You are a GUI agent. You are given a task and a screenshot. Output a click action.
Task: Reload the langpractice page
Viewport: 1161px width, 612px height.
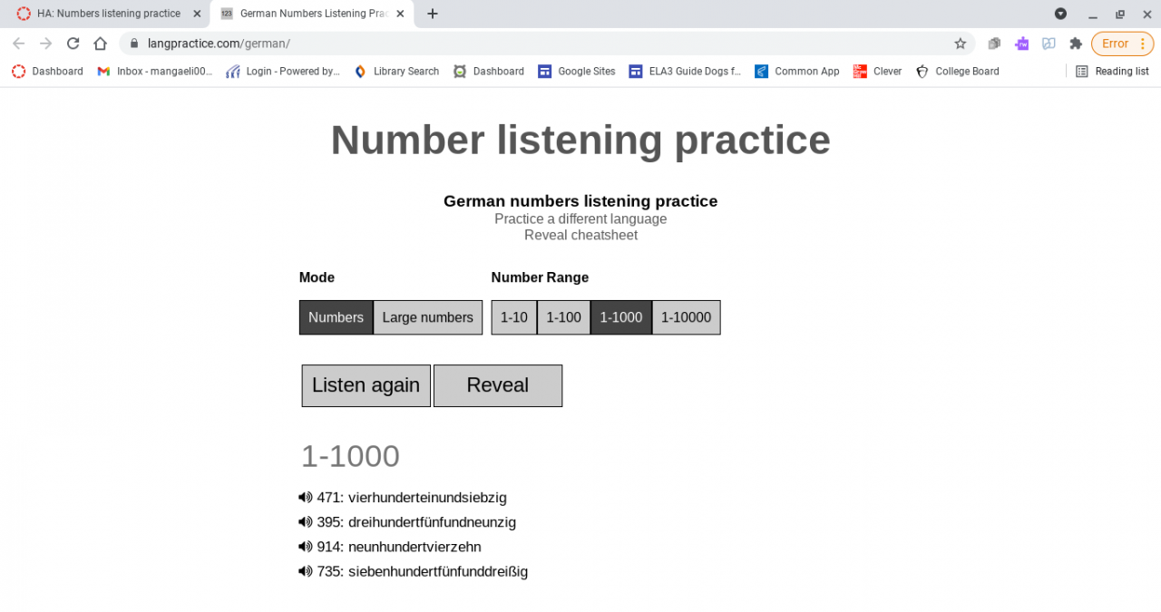click(x=73, y=44)
